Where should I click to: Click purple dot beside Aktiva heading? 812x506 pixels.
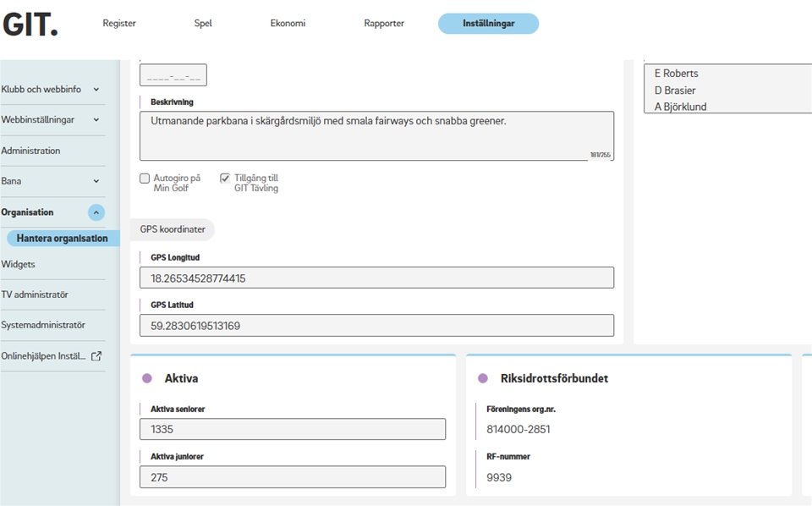click(x=147, y=378)
